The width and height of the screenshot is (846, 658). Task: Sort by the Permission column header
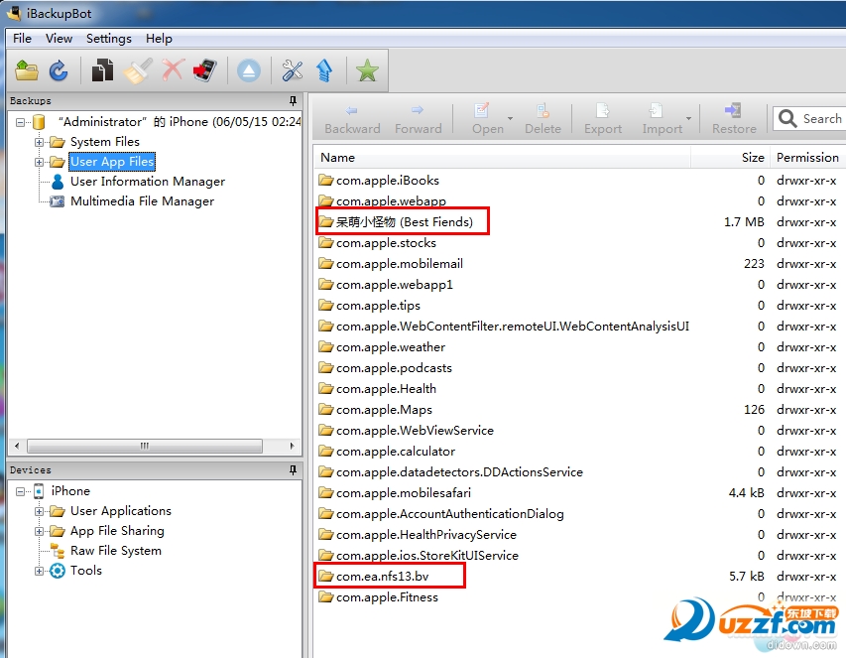click(x=807, y=158)
